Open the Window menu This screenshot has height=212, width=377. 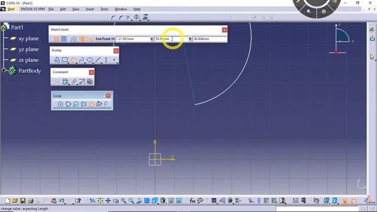pyautogui.click(x=121, y=9)
